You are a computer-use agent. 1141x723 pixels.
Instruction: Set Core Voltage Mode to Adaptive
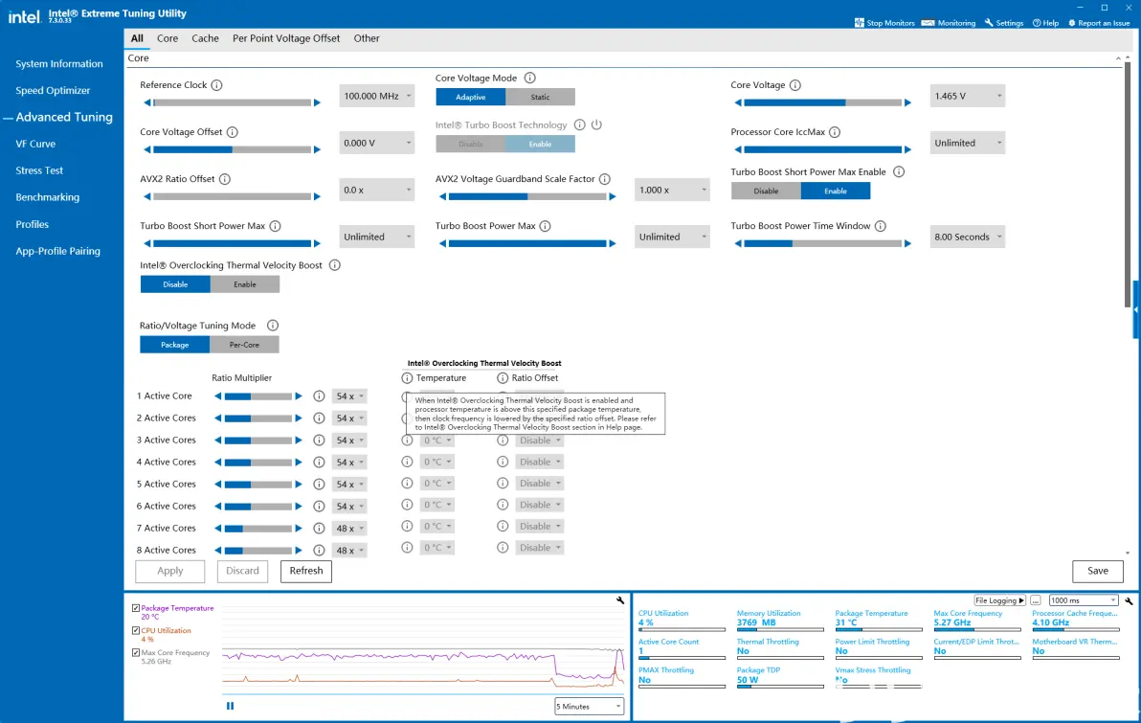coord(471,97)
